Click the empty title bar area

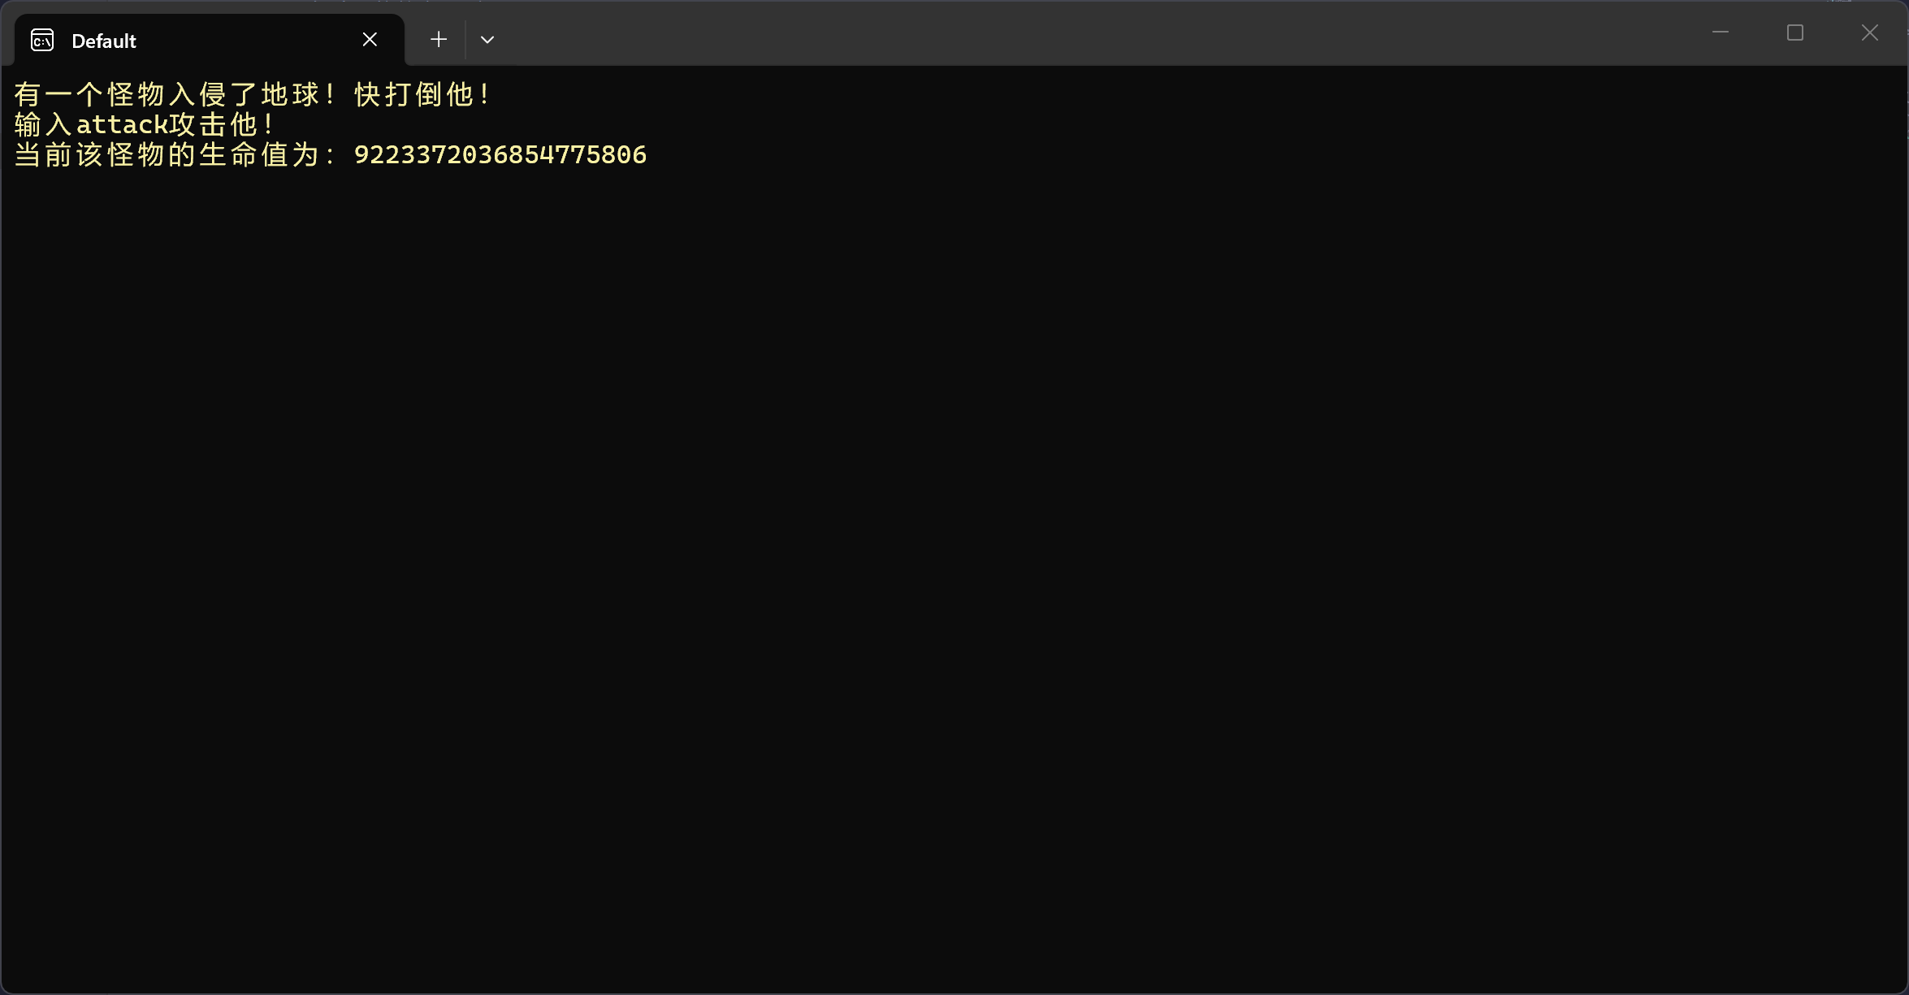1056,32
